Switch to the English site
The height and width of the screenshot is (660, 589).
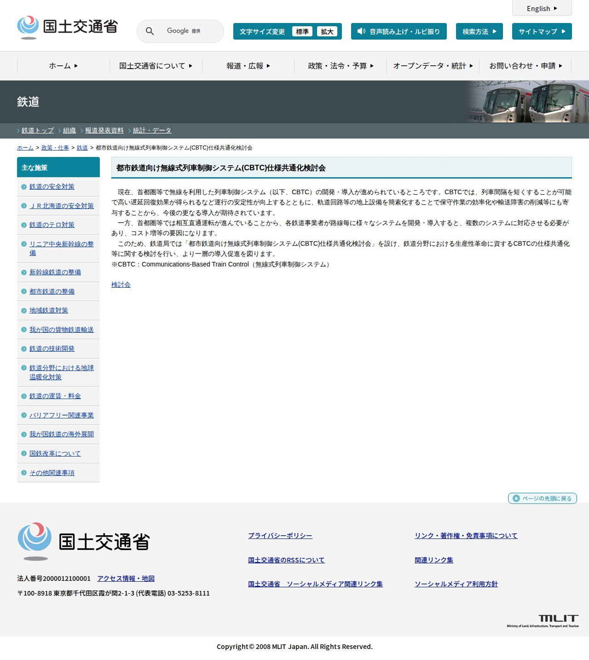coord(542,8)
